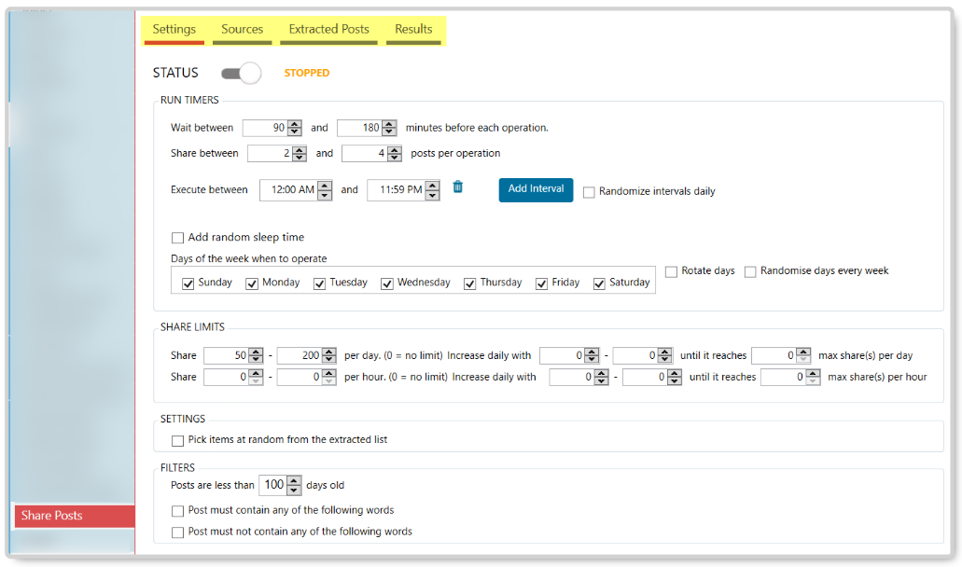Click the maximum wait minutes field showing 180
962x567 pixels.
(x=359, y=128)
